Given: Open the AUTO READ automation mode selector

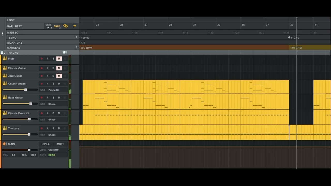Looking at the screenshot, I should tap(53, 155).
